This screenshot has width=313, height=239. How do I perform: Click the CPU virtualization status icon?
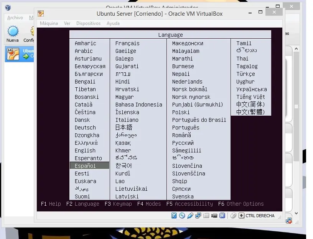tap(222, 216)
